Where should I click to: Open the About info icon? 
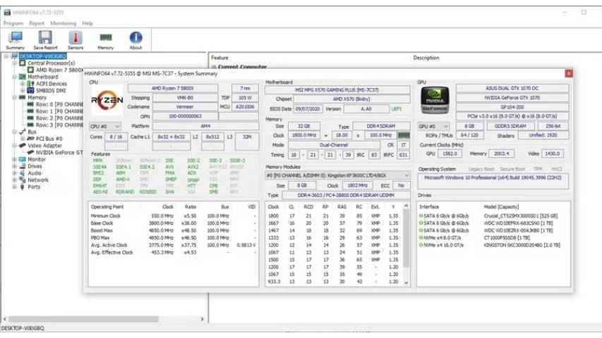click(x=136, y=37)
